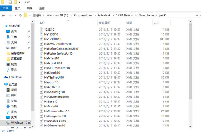Select the Na123D10 file icon
Viewport: 201px width, 133px height.
point(41,34)
